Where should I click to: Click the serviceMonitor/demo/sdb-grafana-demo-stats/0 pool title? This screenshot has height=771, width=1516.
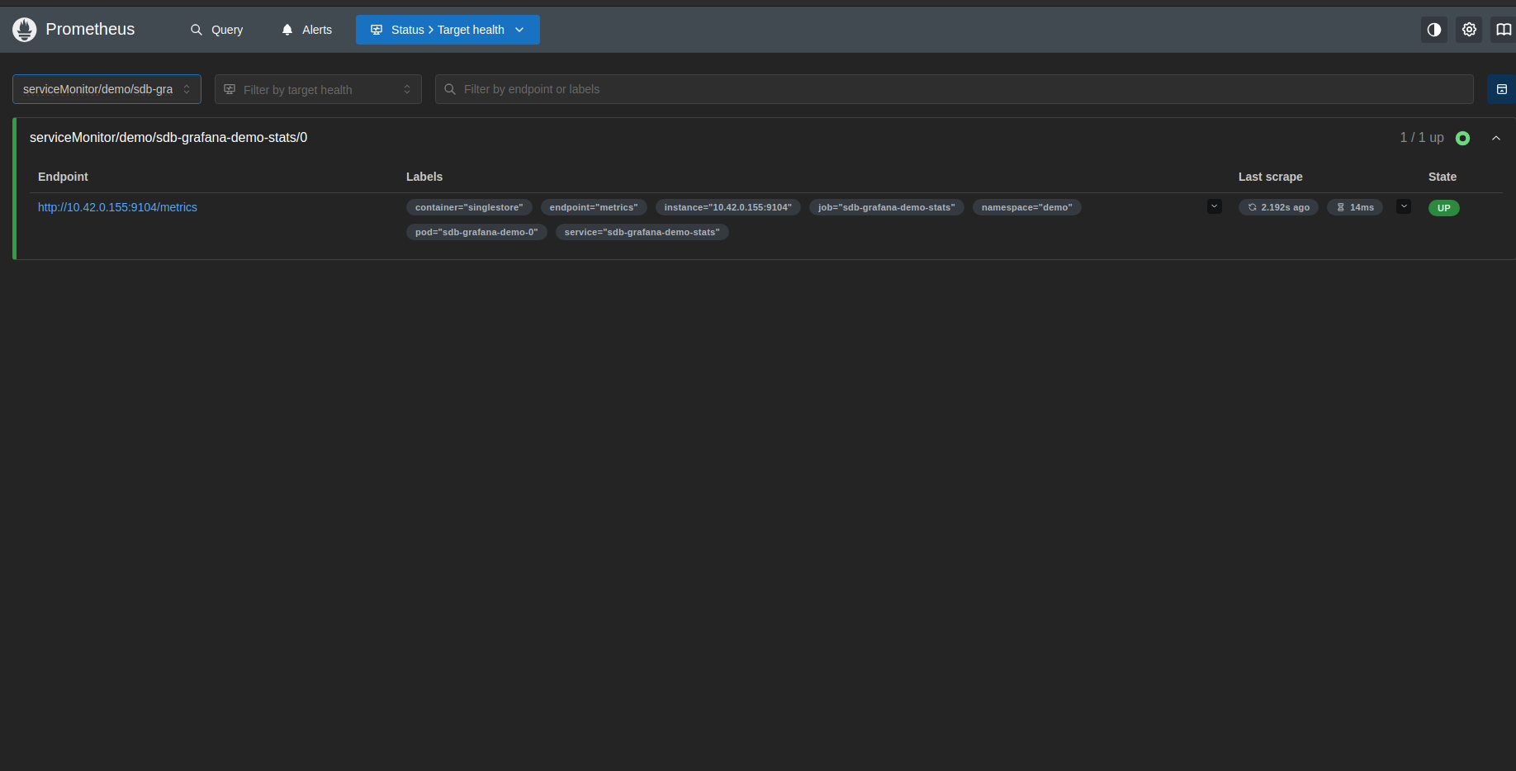[x=168, y=138]
